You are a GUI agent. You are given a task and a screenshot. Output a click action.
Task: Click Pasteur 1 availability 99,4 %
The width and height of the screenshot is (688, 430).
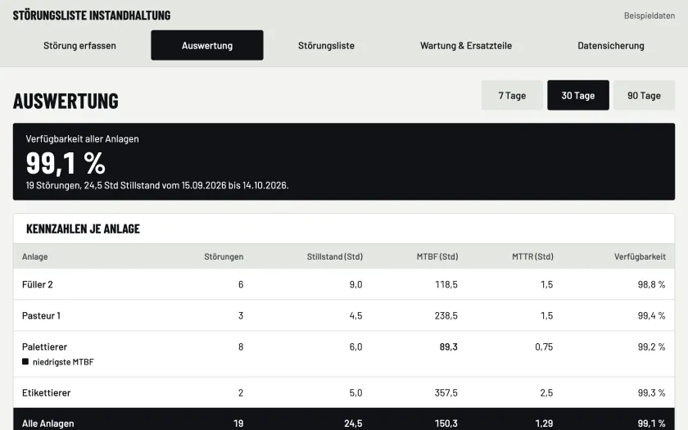(652, 315)
